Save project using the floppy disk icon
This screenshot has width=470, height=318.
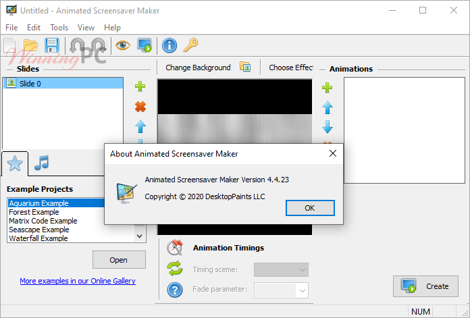[x=52, y=45]
